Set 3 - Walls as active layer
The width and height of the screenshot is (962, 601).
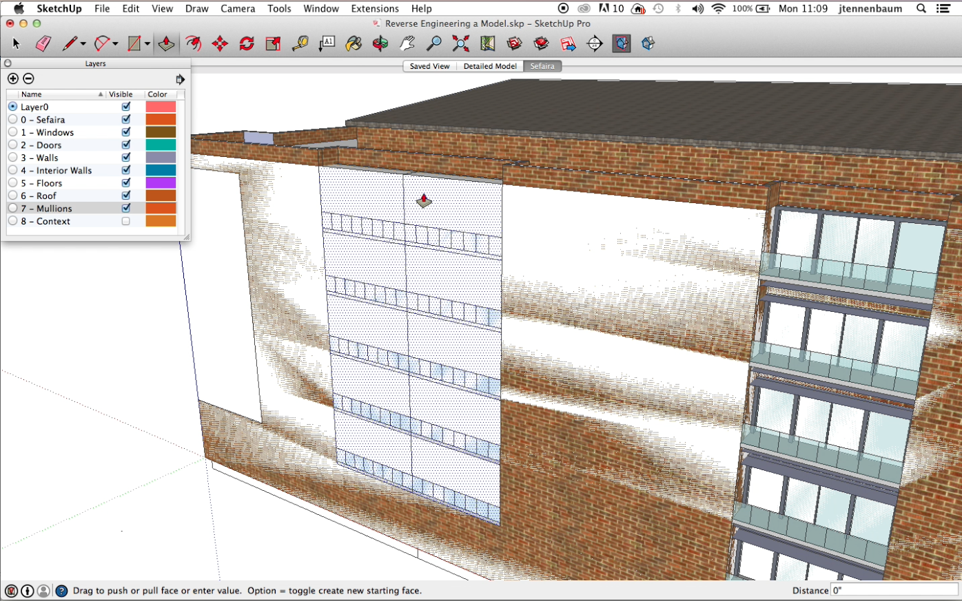[12, 158]
